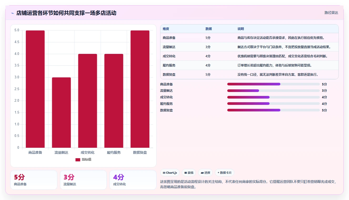Screen dimensions: 349x200
Task: Click the page title 店铺运营各环节
Action: click(x=66, y=13)
